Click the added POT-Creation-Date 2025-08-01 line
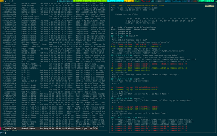This screenshot has height=136, width=217. click(136, 47)
